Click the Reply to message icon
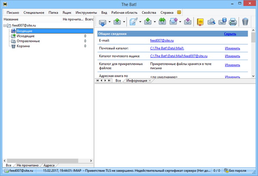258x176 pixels. point(148,21)
